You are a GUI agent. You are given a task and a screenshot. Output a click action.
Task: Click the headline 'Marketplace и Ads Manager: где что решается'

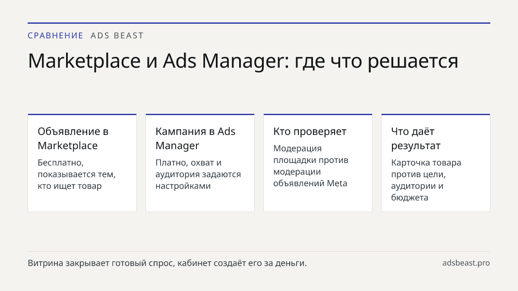click(x=243, y=61)
